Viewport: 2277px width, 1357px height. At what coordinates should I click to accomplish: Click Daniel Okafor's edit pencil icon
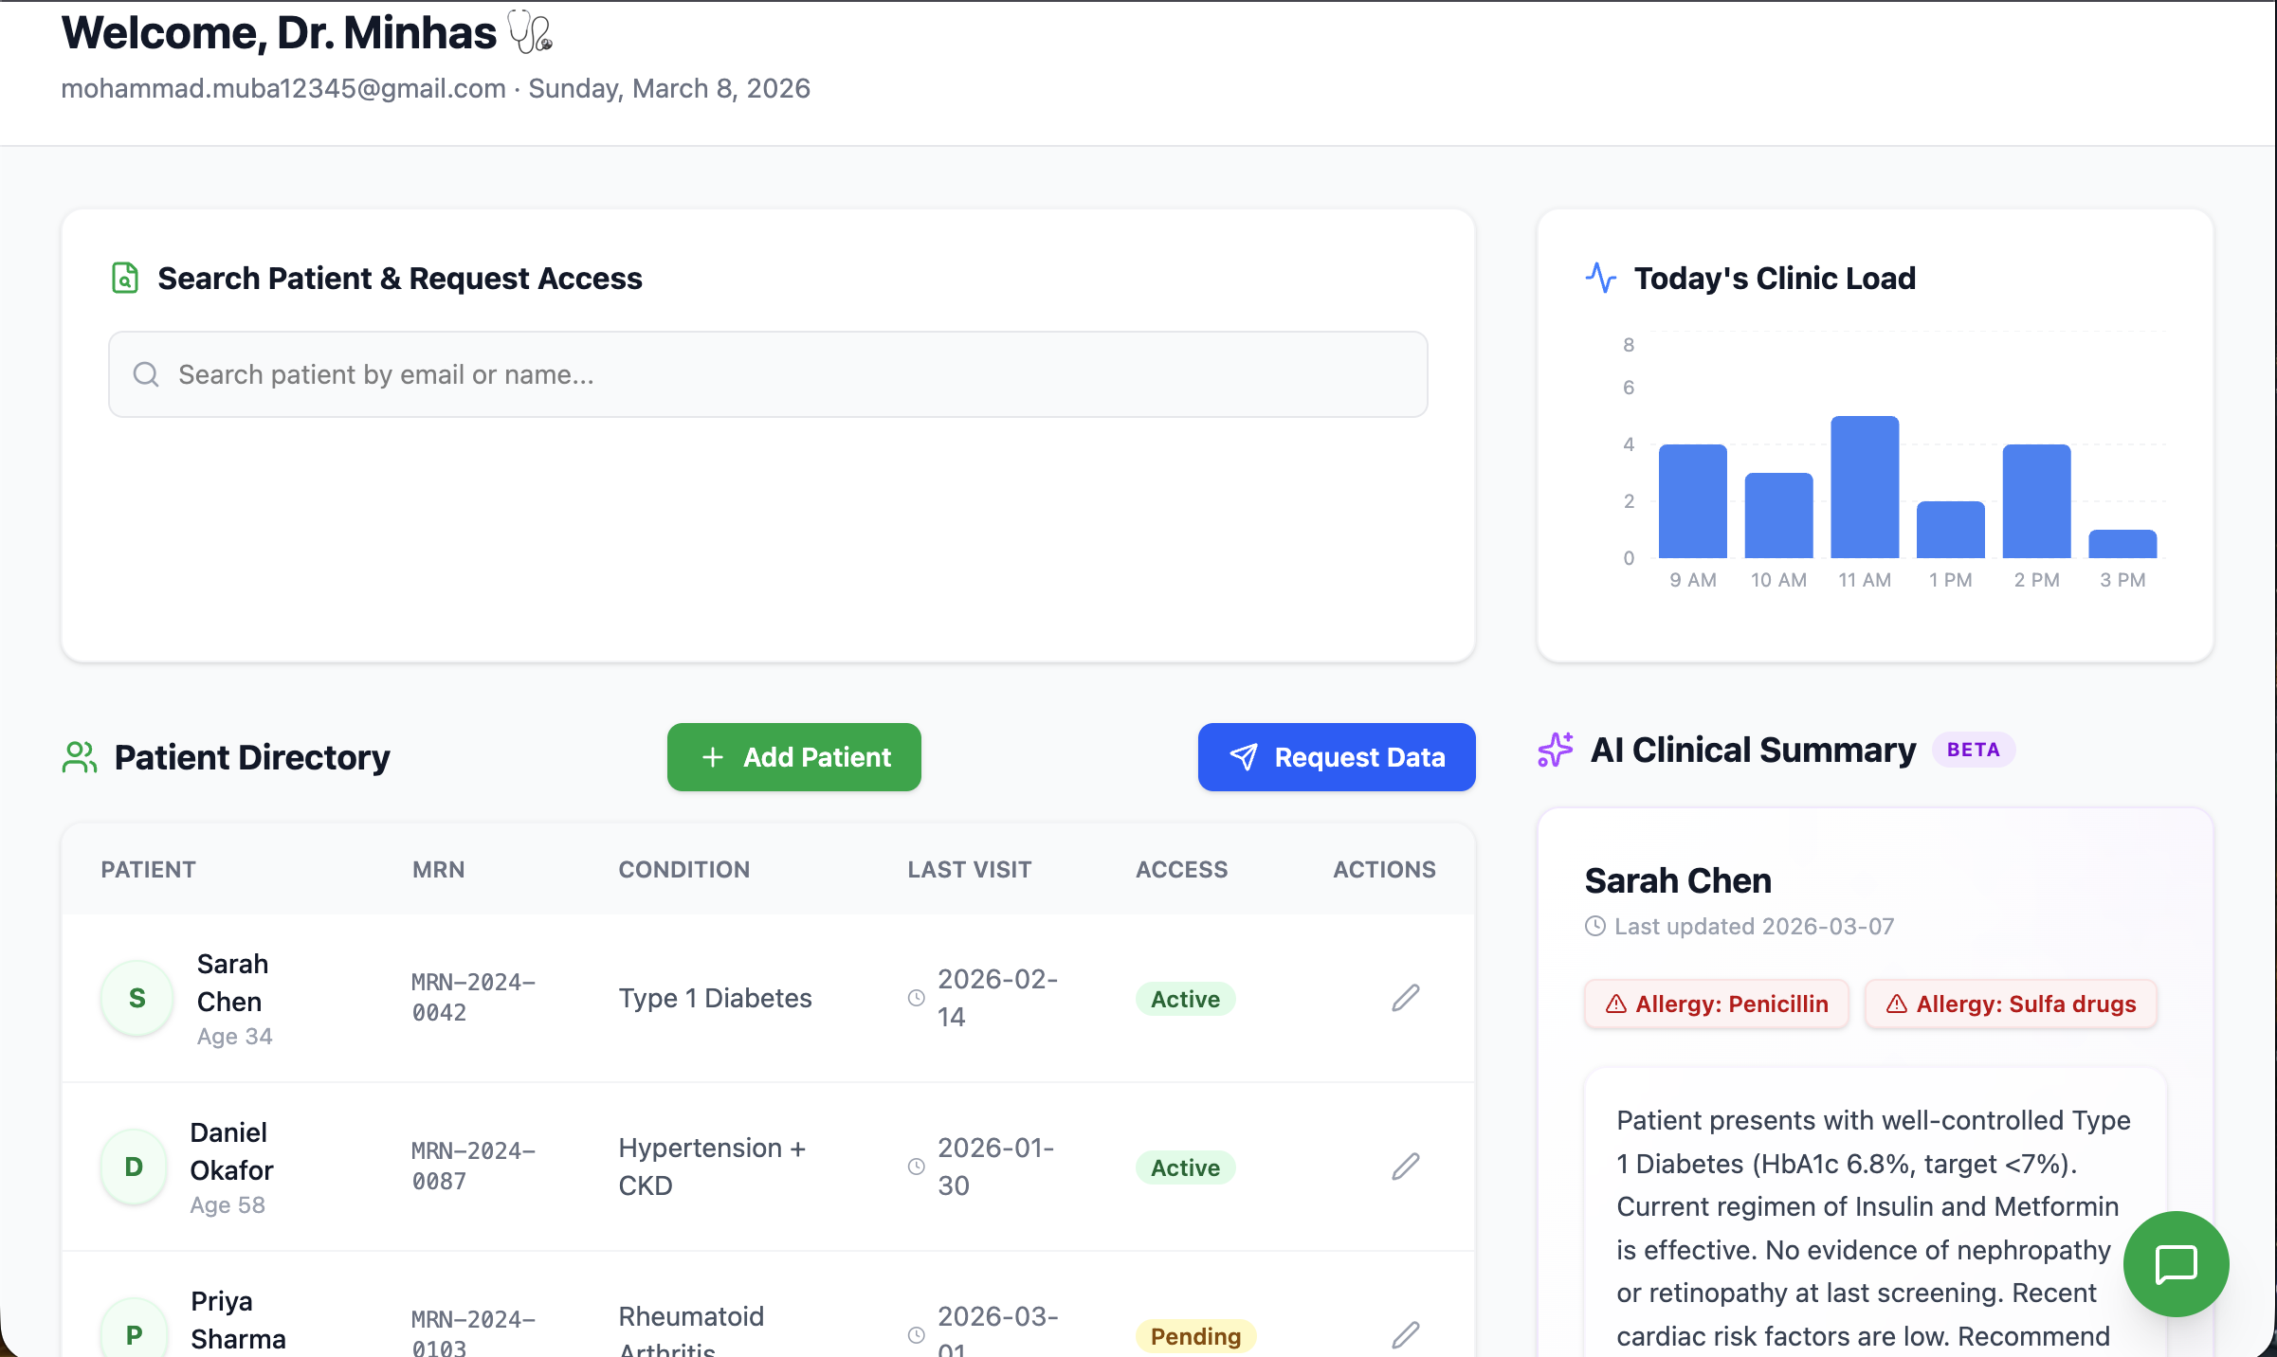pyautogui.click(x=1405, y=1167)
